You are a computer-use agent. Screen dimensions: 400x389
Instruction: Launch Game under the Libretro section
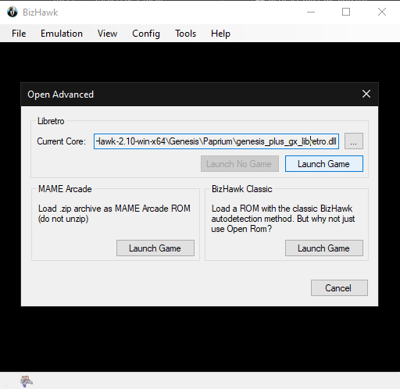pyautogui.click(x=324, y=164)
